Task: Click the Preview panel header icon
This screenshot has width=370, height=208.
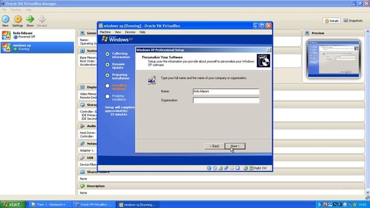Action: click(x=307, y=33)
